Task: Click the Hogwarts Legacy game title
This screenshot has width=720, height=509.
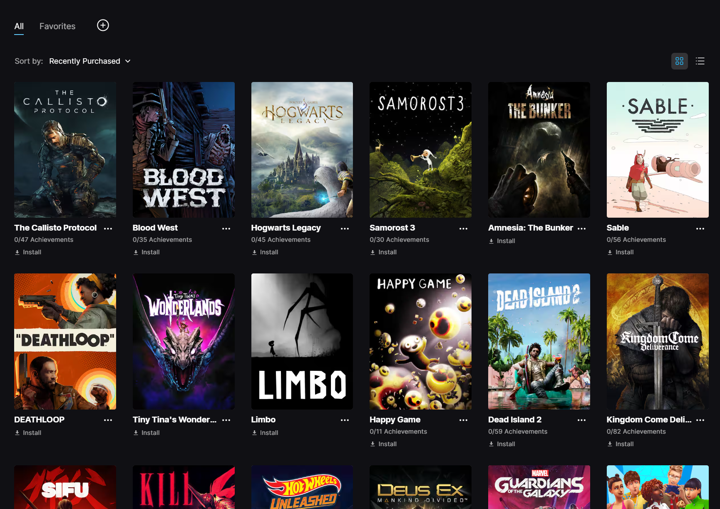Action: coord(286,228)
